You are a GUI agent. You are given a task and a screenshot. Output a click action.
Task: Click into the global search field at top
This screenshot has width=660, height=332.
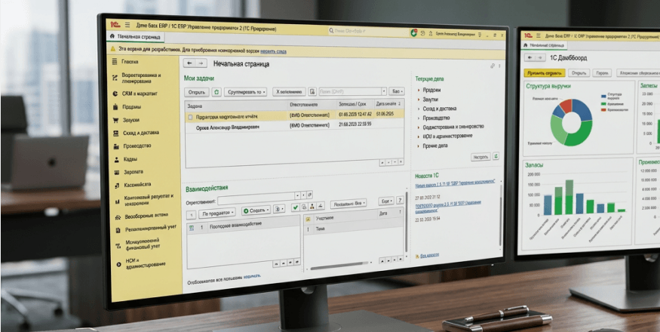367,30
